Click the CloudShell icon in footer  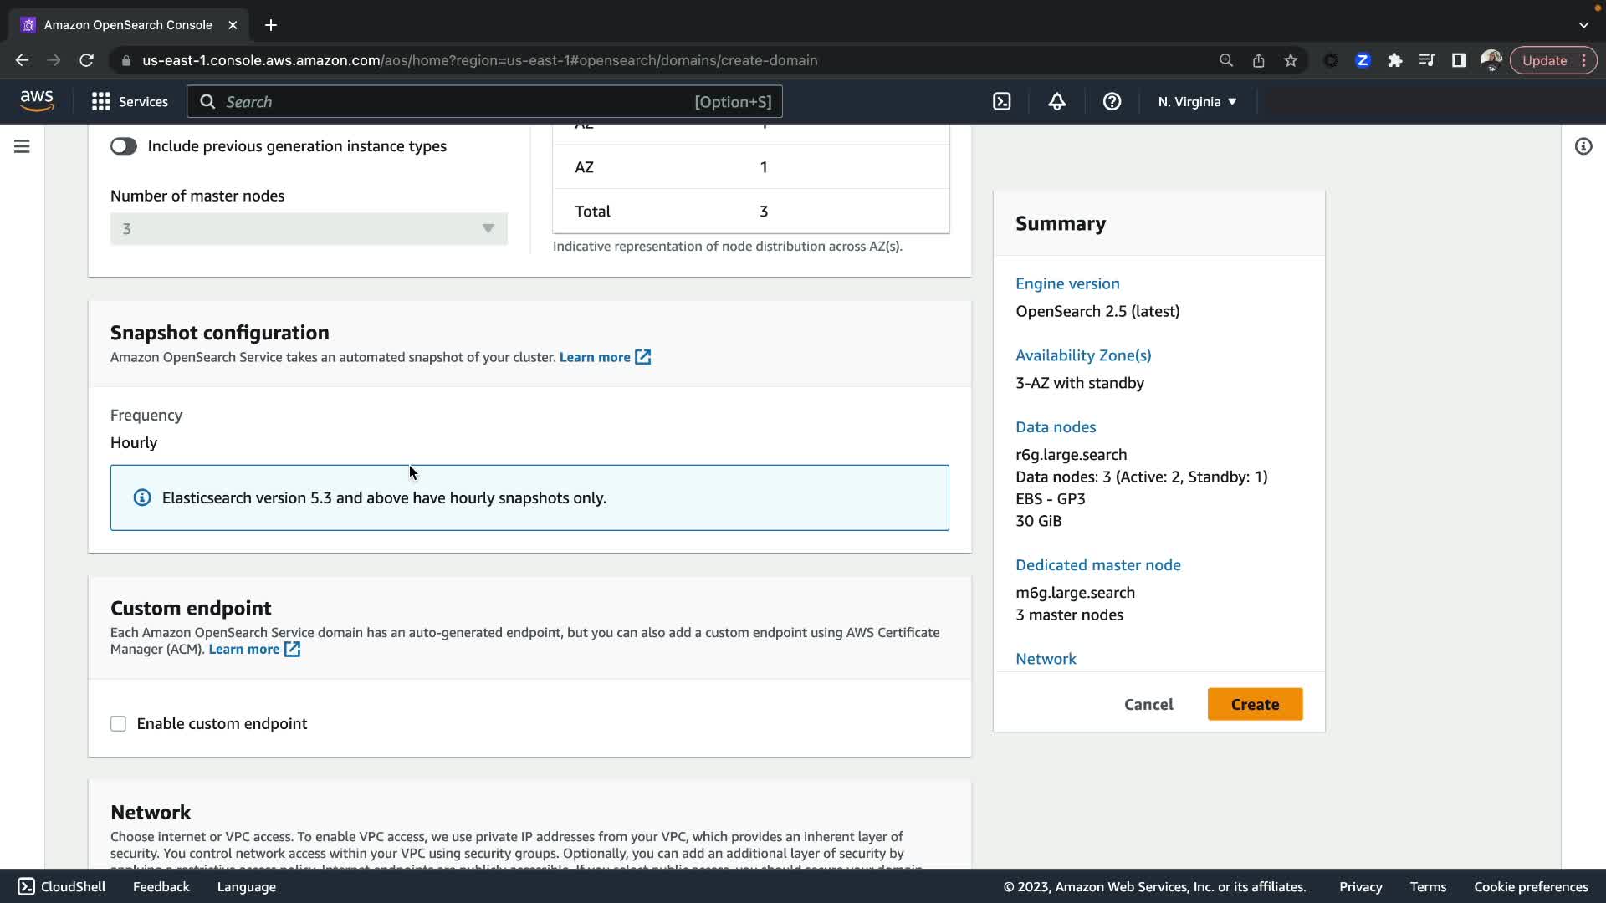[27, 886]
